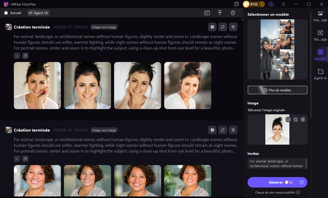Copy the prompt of the 15:02:04 creation

(x=25, y=56)
